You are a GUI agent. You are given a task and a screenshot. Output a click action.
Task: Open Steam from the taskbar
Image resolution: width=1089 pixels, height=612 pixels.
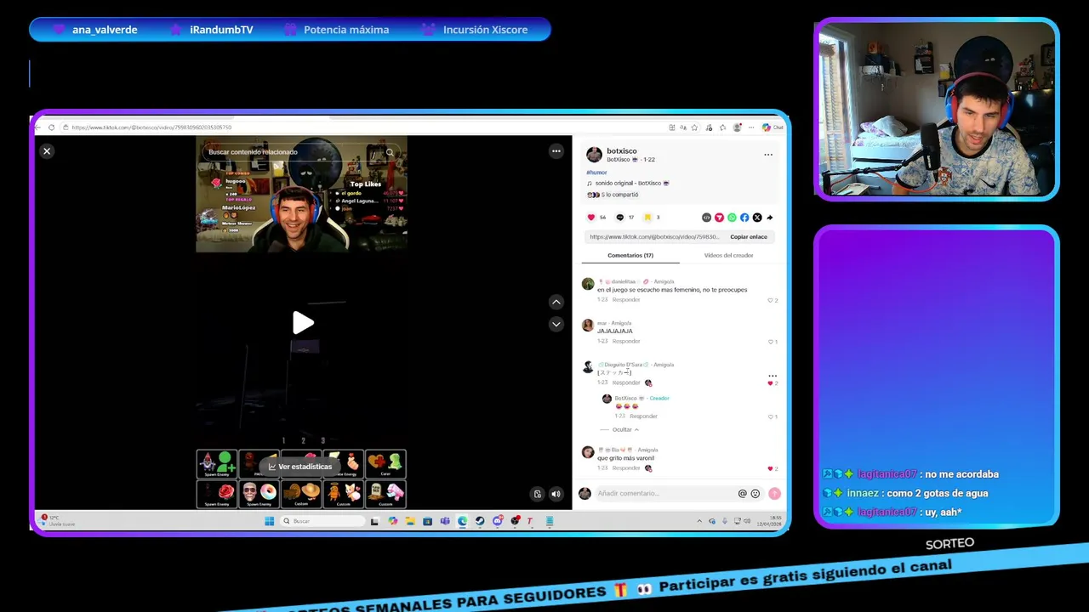(x=480, y=521)
